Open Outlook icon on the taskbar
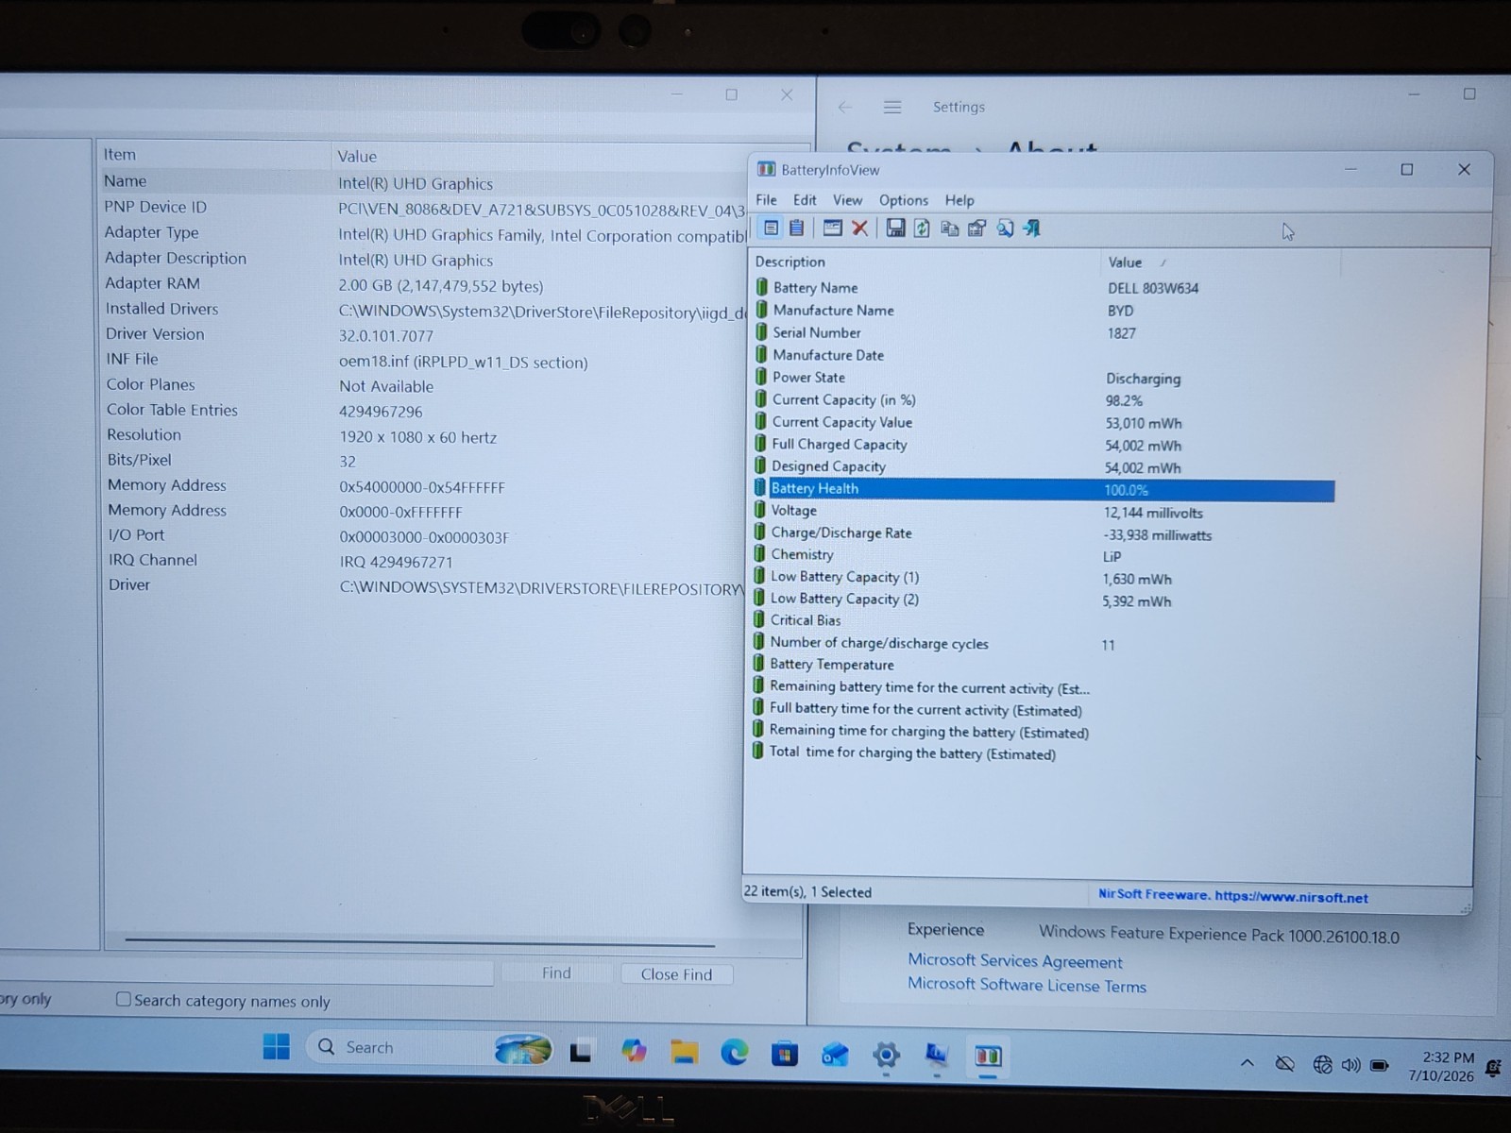Screen dimensions: 1511x1133 [x=835, y=1054]
